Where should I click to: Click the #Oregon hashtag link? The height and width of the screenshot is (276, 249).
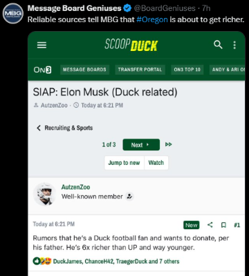pyautogui.click(x=152, y=19)
